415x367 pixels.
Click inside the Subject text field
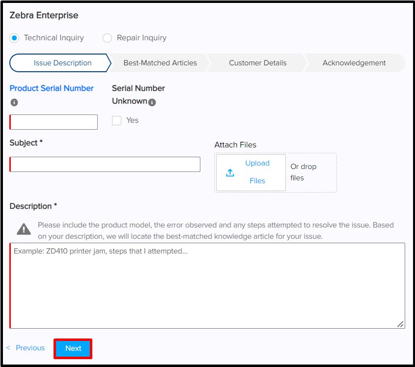click(x=105, y=164)
